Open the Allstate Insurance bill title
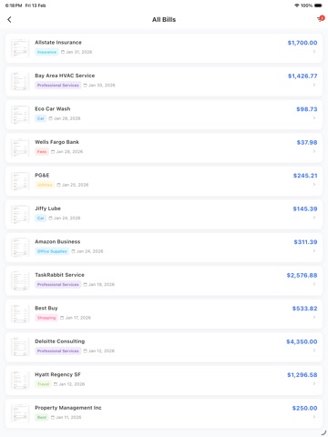The image size is (328, 437). [58, 43]
